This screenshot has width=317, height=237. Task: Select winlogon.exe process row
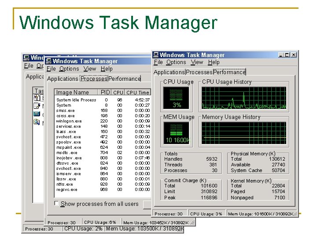[103, 121]
